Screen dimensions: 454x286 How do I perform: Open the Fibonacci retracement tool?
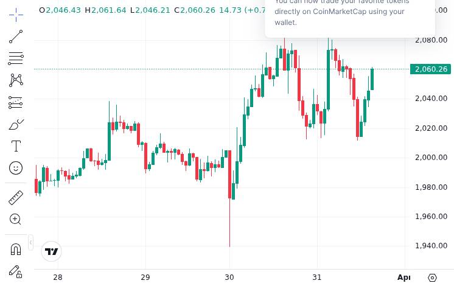(x=16, y=58)
